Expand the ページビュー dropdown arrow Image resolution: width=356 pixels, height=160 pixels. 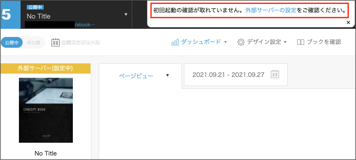pyautogui.click(x=168, y=75)
